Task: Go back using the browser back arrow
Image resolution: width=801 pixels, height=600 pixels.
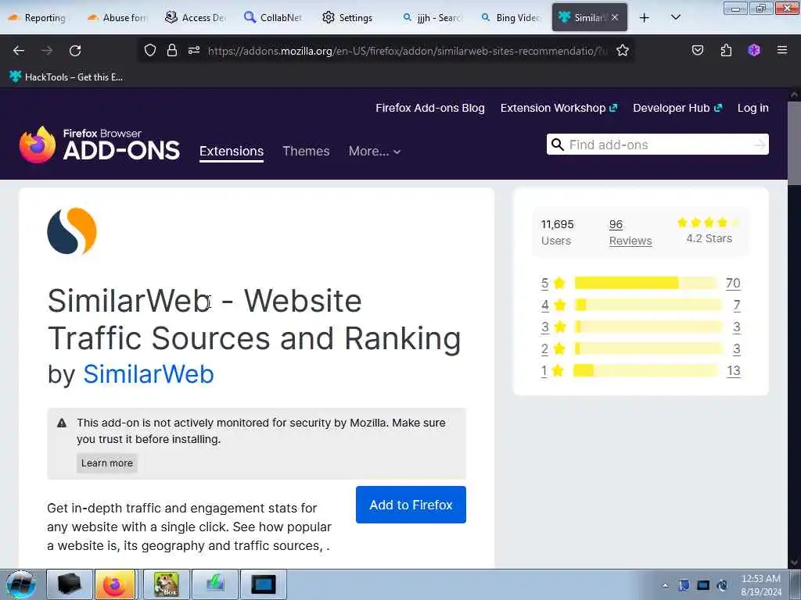Action: (x=19, y=51)
